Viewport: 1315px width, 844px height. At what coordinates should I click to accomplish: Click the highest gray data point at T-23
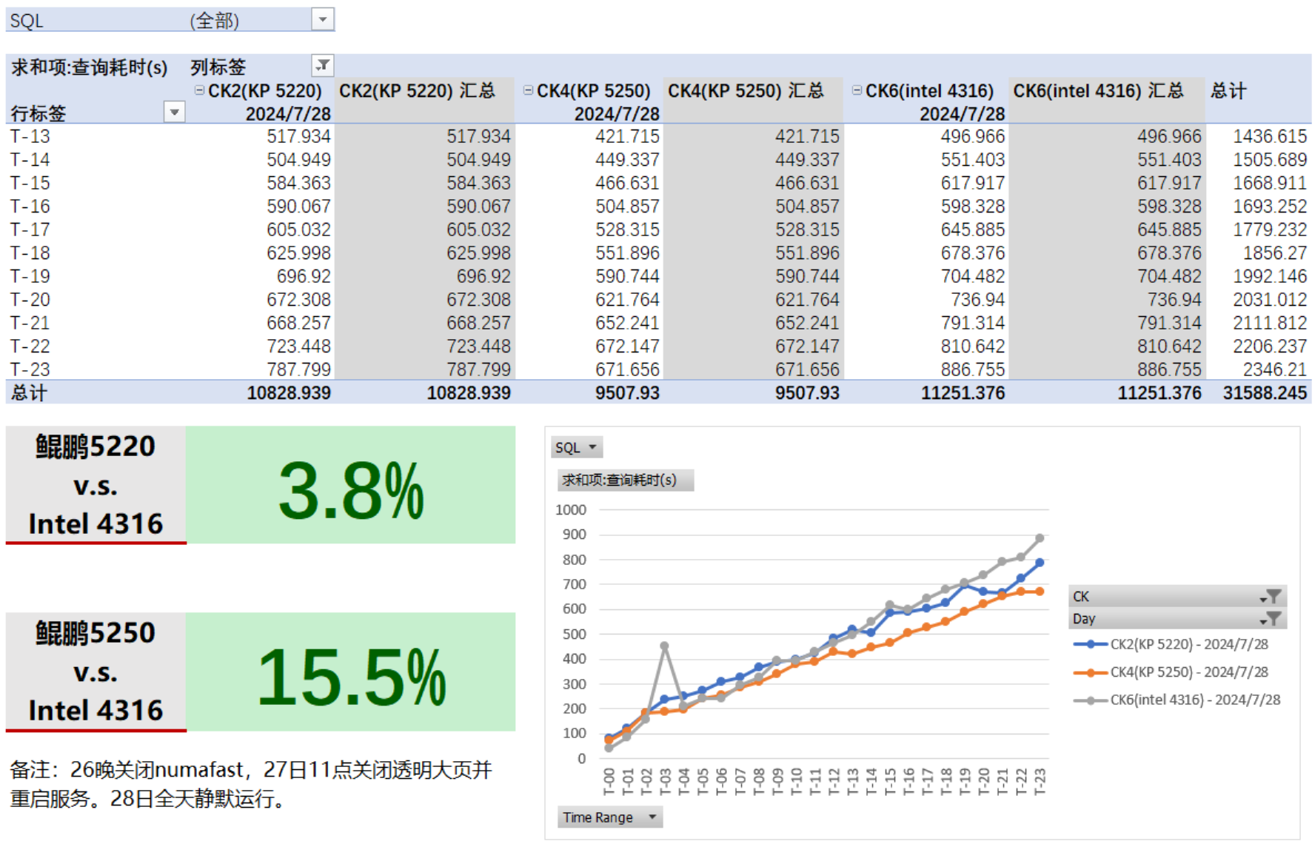(x=1040, y=538)
